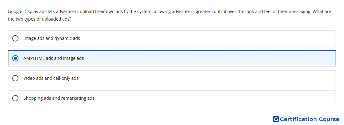Choose the 'Video ads and call-only ads' radio circle
Screen dimensions: 344x125
pos(15,78)
